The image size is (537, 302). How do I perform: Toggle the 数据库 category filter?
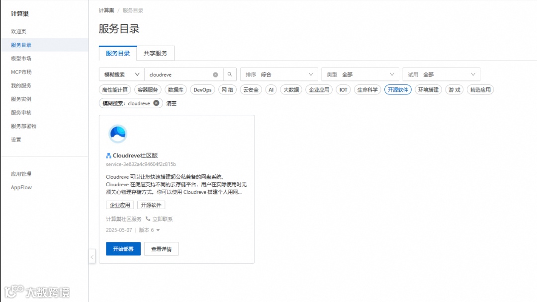pos(176,89)
